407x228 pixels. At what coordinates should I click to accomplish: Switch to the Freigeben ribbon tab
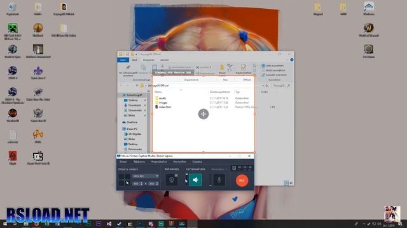[x=149, y=60]
